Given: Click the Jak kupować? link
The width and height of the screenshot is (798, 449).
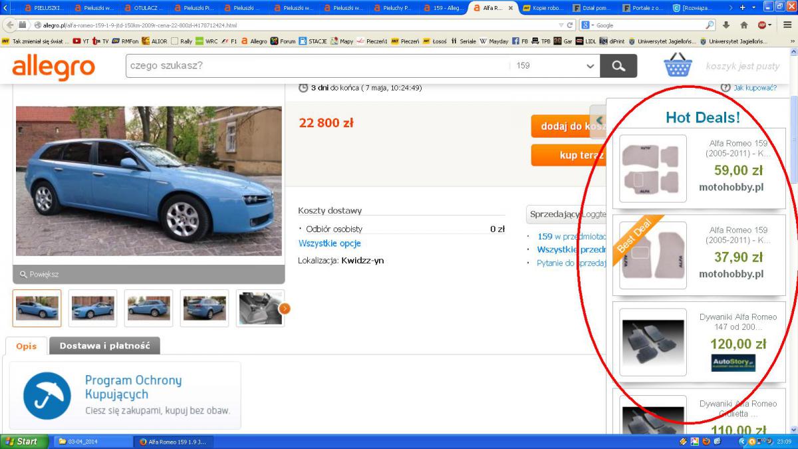Looking at the screenshot, I should 755,87.
